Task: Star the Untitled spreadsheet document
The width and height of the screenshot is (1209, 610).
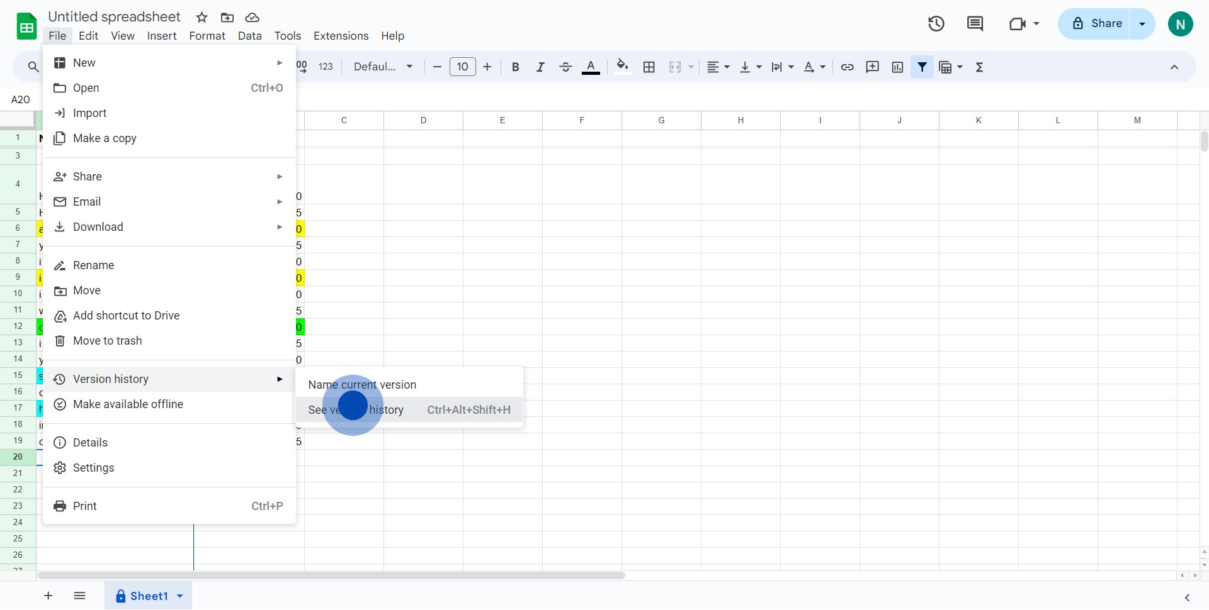Action: [x=201, y=18]
